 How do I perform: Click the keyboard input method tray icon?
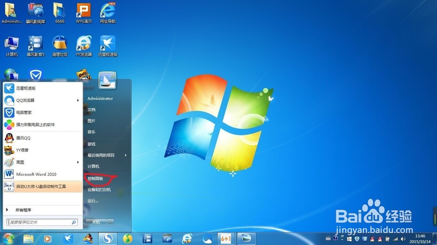point(328,238)
